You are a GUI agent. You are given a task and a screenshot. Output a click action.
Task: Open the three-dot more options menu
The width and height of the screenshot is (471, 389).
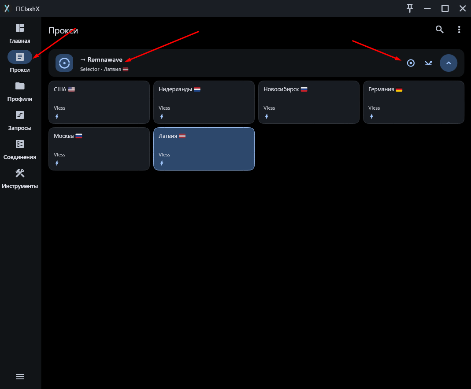[x=459, y=30]
